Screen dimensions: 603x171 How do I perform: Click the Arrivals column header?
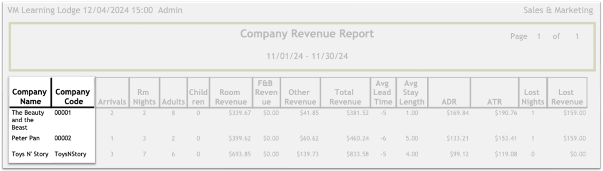(112, 102)
